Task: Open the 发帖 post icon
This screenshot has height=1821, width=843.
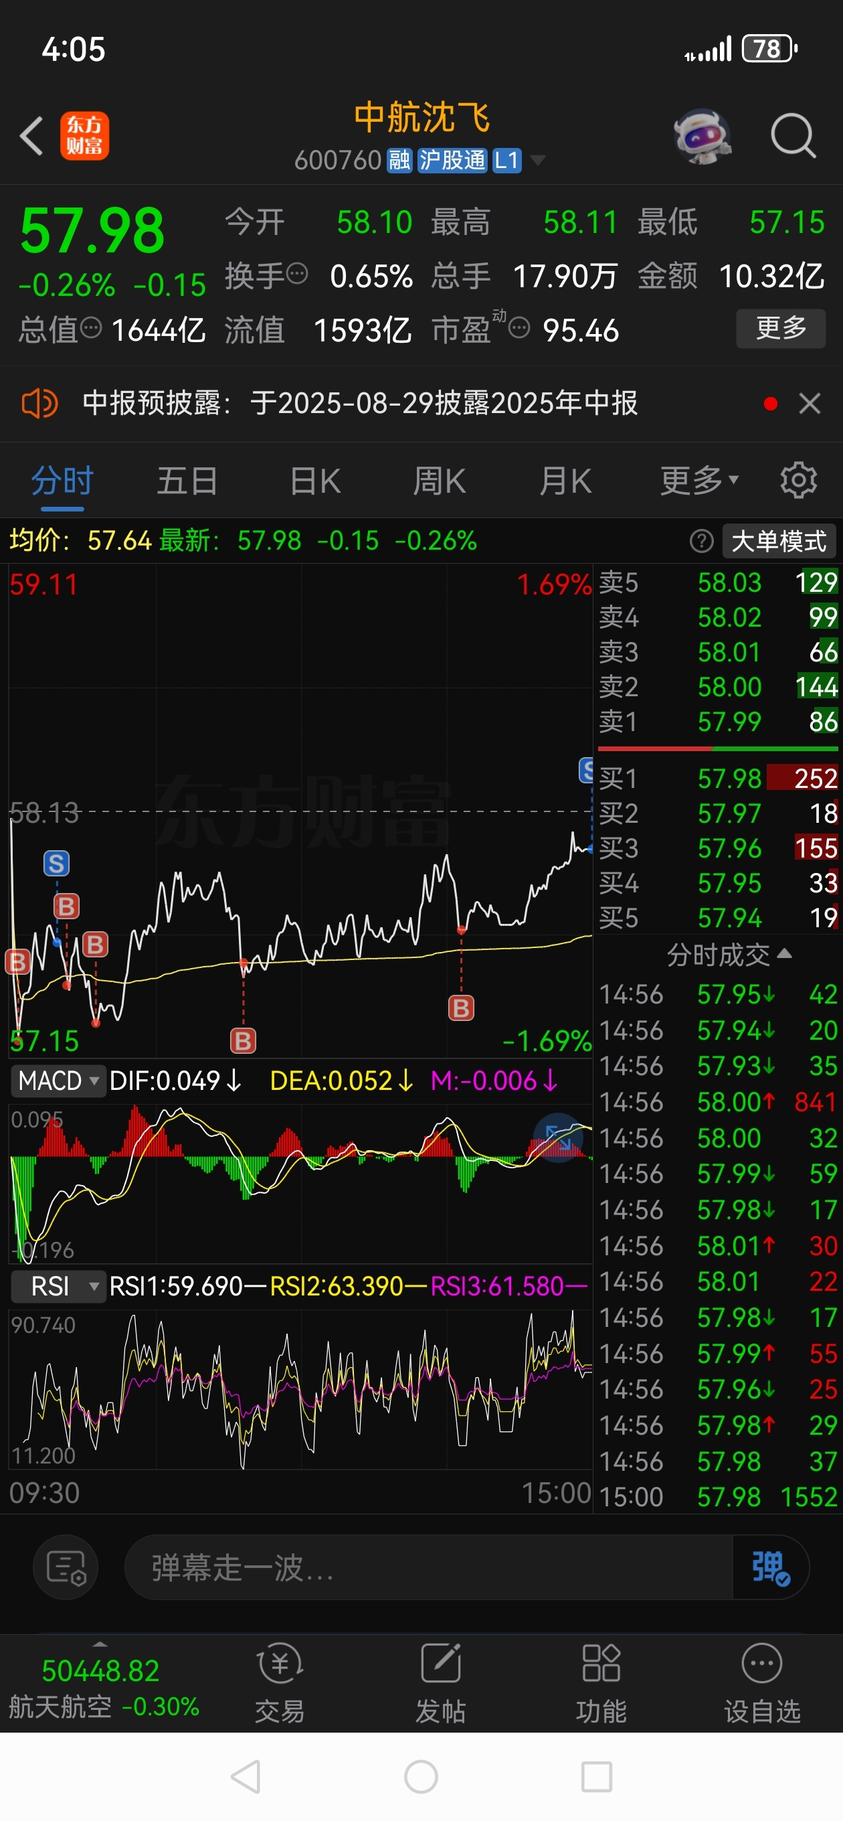Action: 440,1684
